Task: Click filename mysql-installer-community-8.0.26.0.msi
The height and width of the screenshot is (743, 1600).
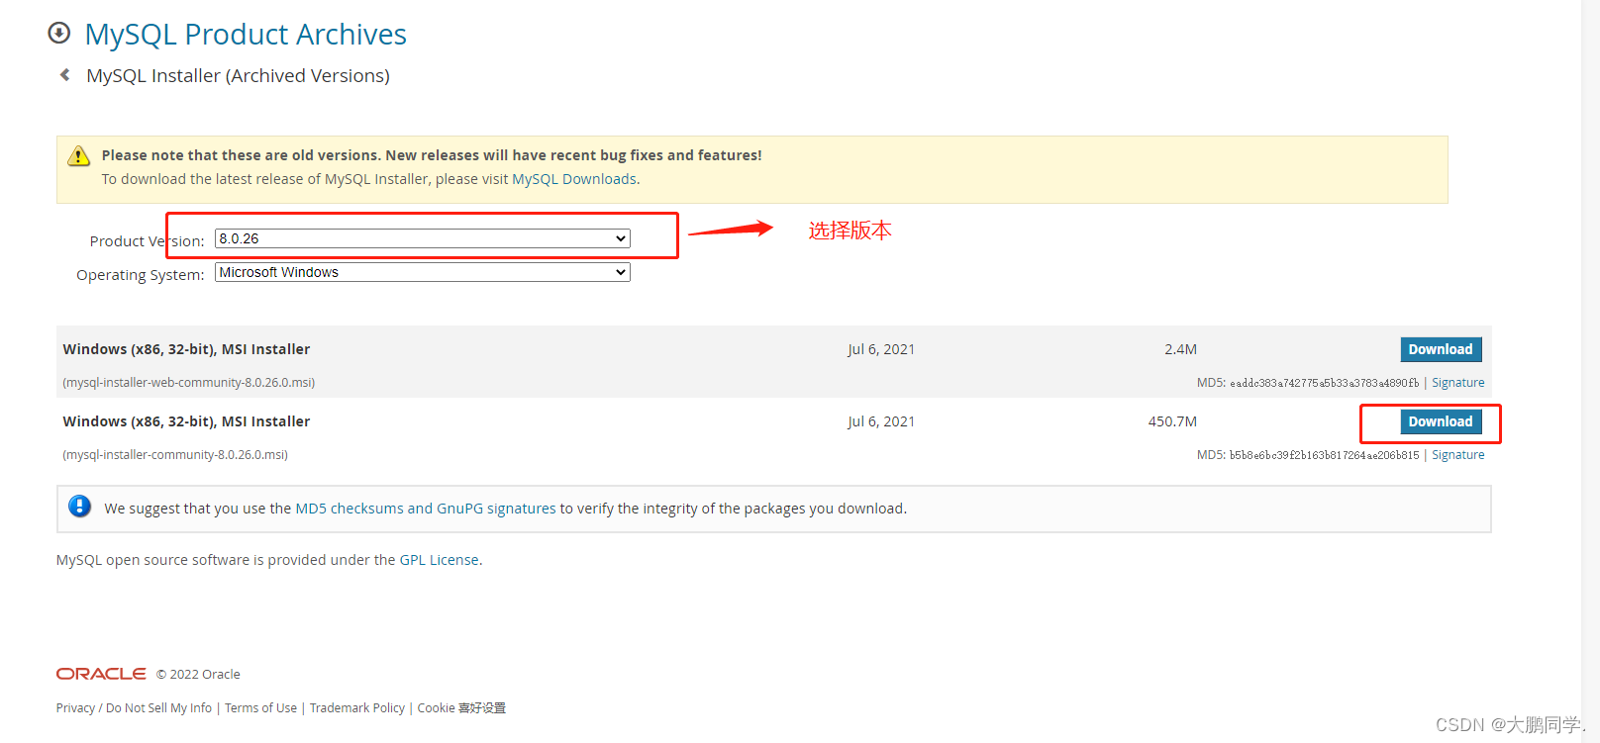Action: pyautogui.click(x=175, y=455)
